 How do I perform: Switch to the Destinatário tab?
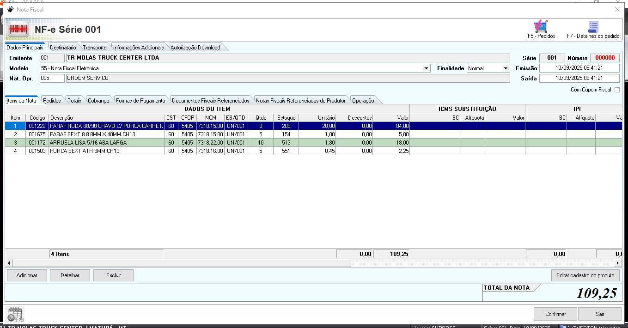[x=63, y=48]
